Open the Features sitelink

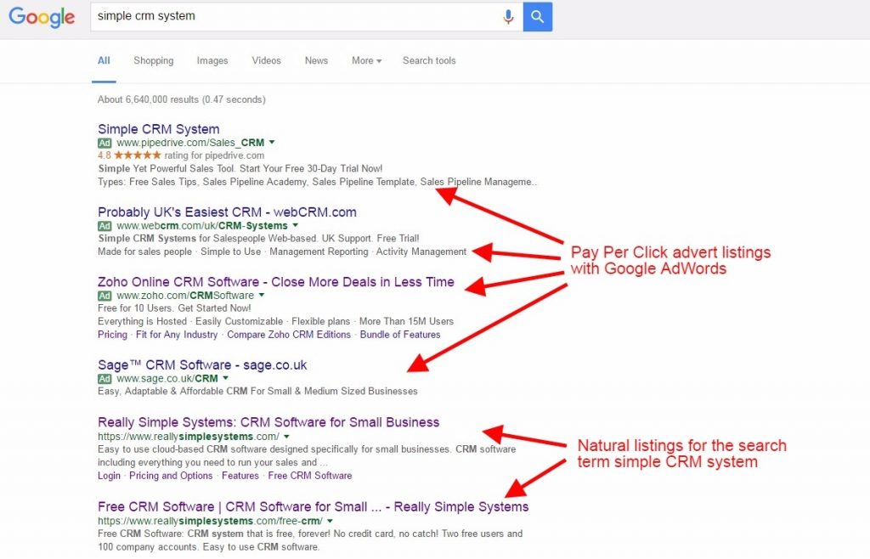(x=240, y=476)
